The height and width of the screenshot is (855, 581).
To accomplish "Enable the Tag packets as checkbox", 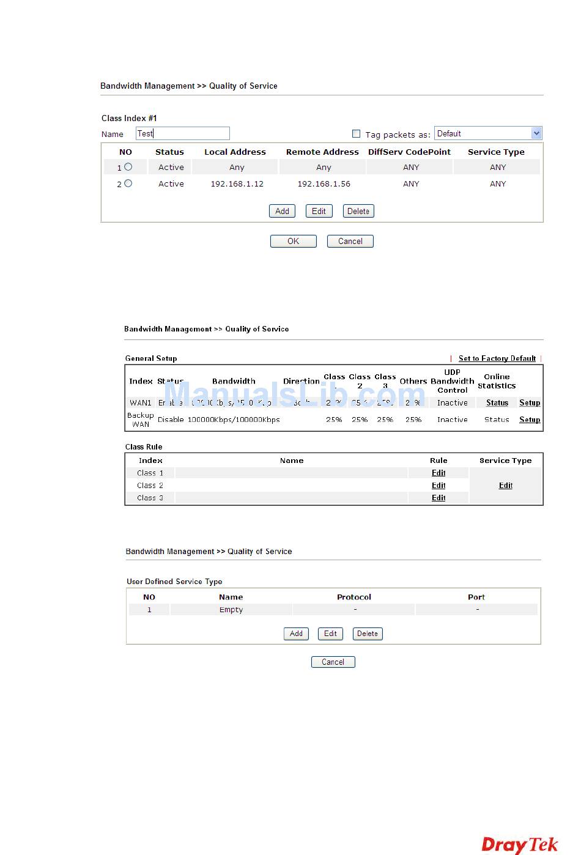I will click(x=356, y=133).
